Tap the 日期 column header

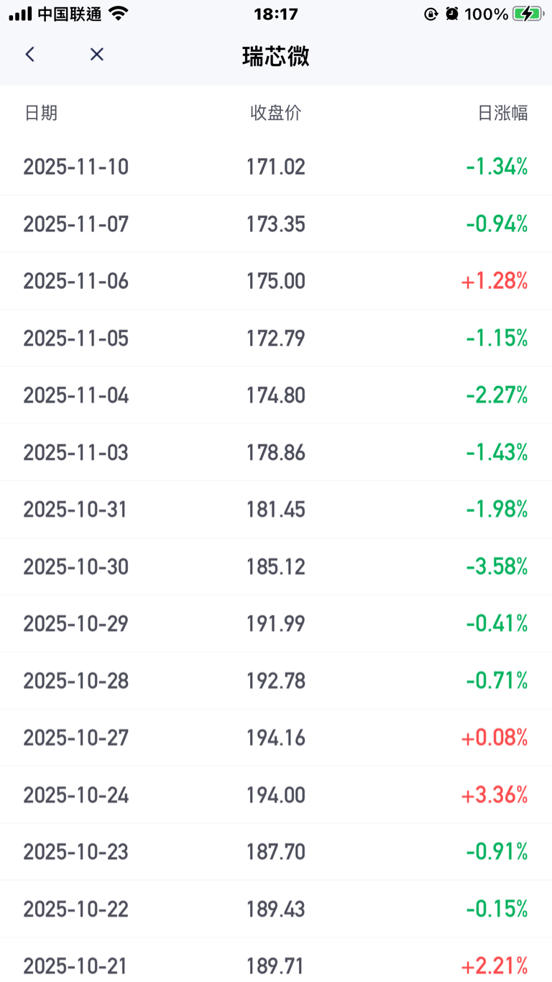click(x=41, y=113)
